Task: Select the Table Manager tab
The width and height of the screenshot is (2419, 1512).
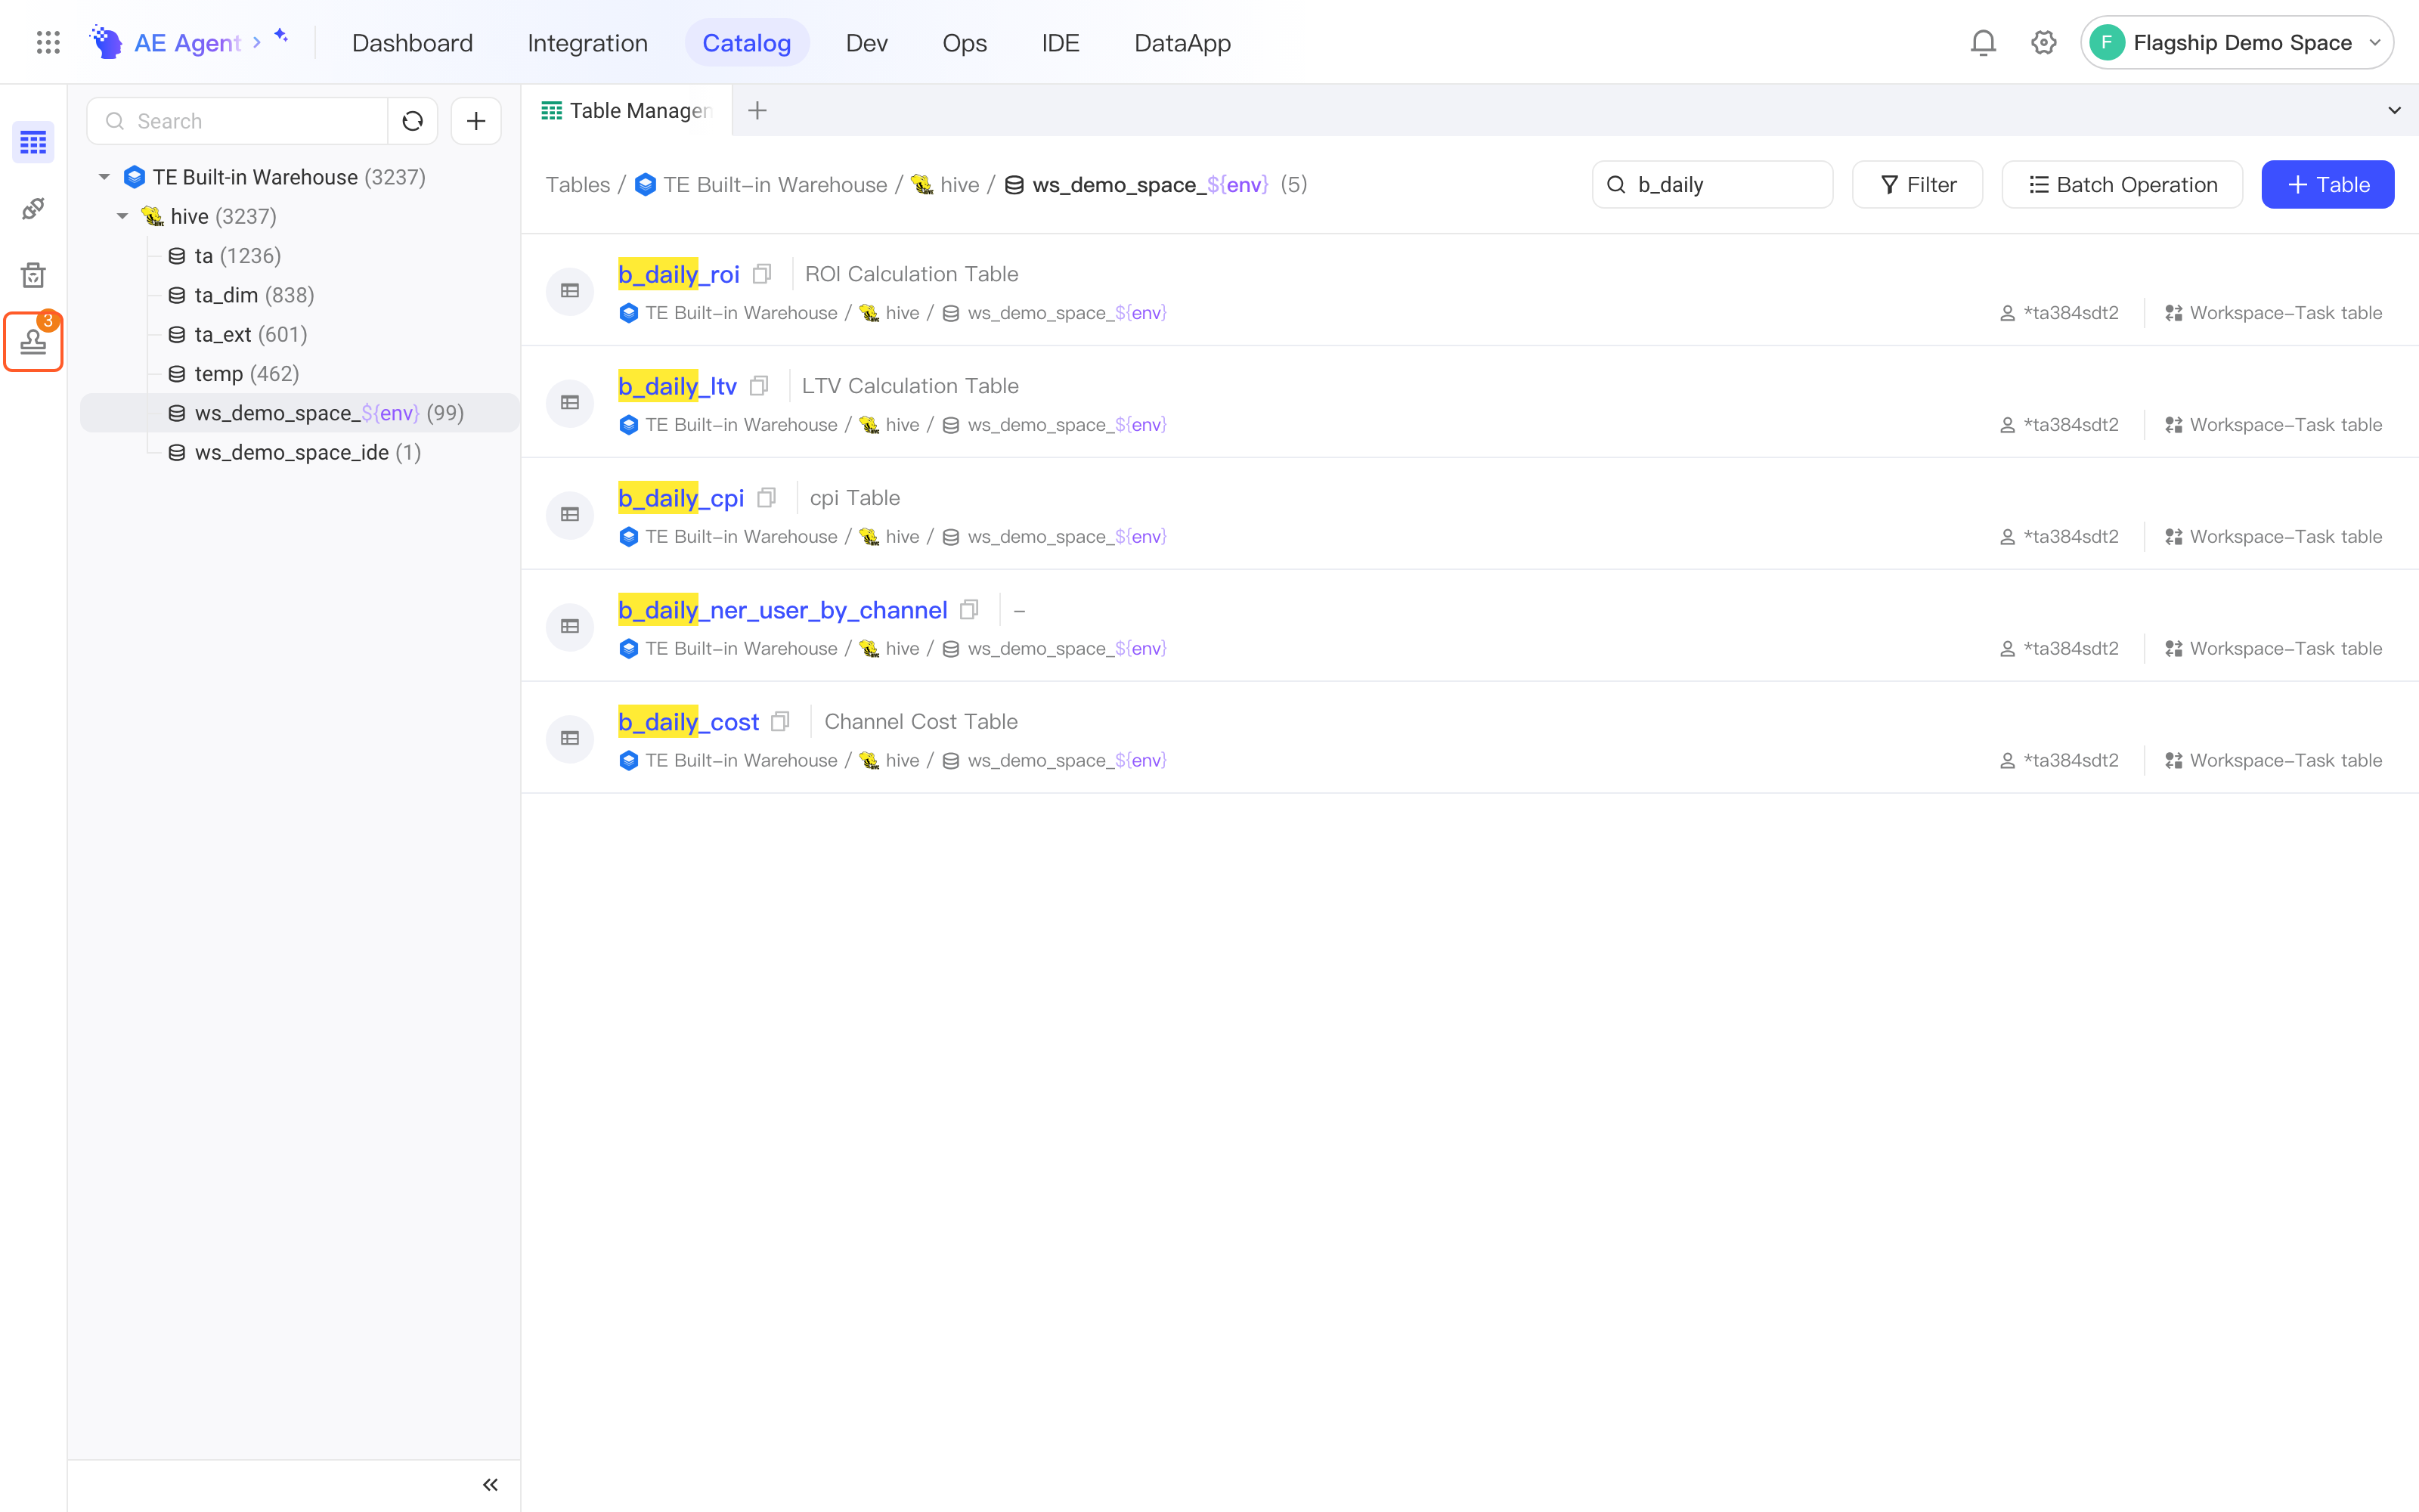Action: (627, 110)
